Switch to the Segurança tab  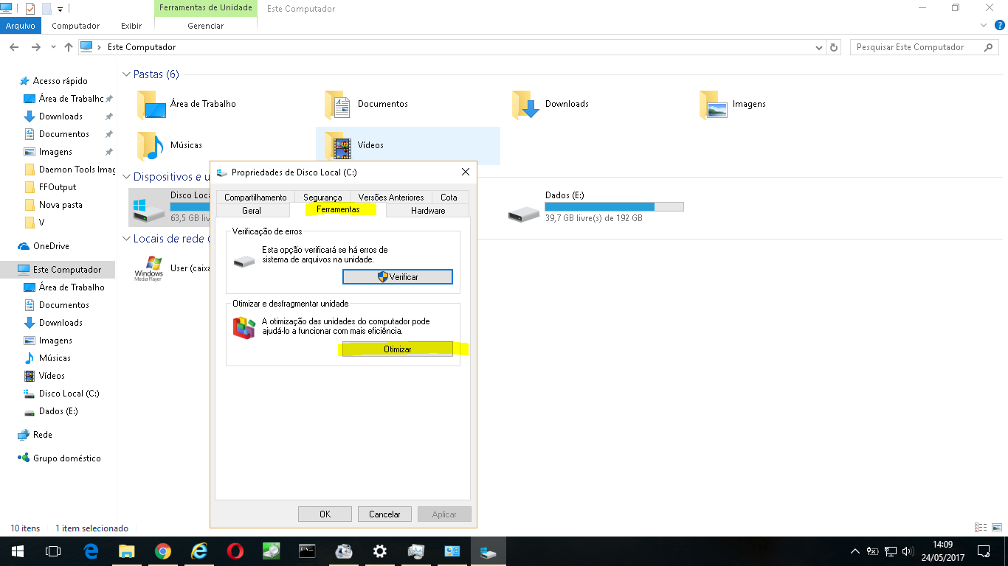322,198
